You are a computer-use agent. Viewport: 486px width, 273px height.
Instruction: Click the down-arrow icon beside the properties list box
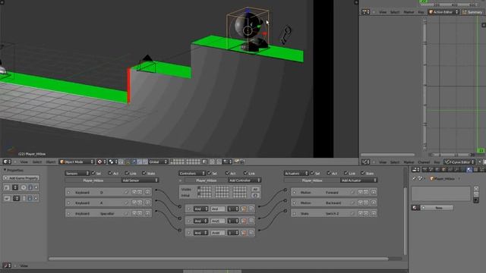click(476, 200)
